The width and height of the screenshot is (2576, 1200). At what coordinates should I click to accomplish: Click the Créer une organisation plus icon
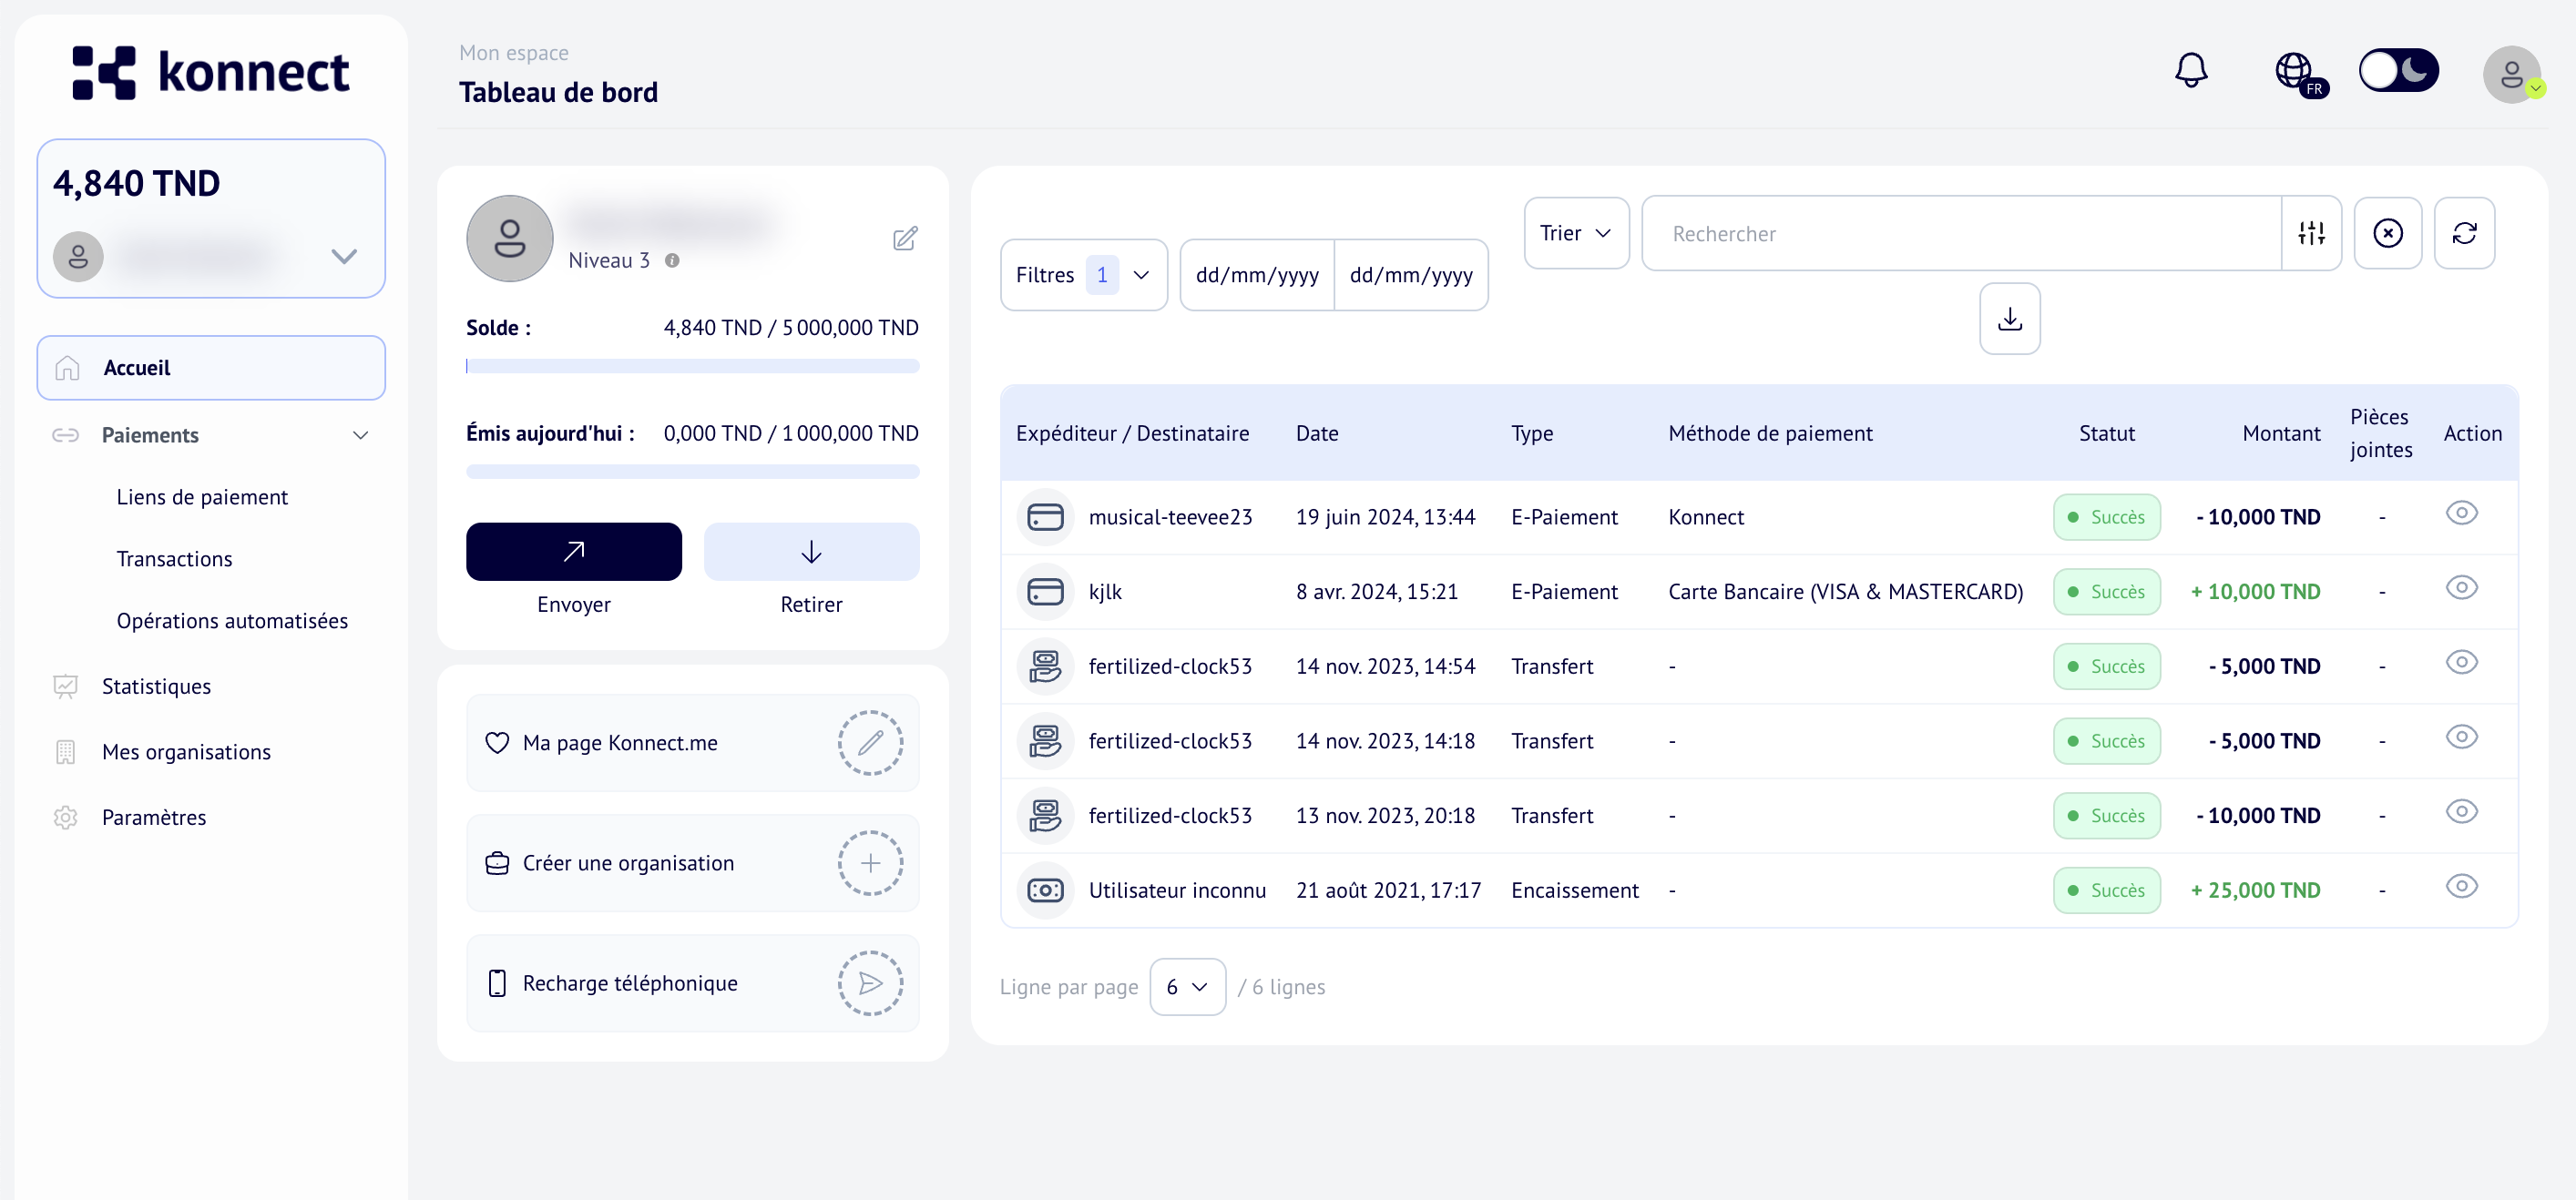(870, 863)
